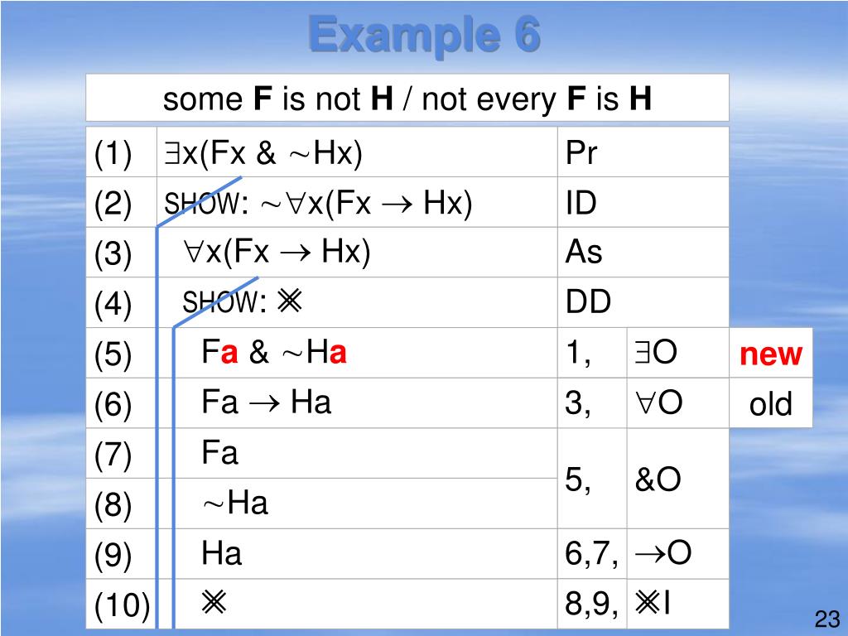The height and width of the screenshot is (636, 848).
Task: Select the DD annotation in line 4
Action: click(x=589, y=301)
